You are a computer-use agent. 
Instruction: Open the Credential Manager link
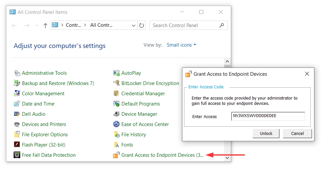(143, 94)
